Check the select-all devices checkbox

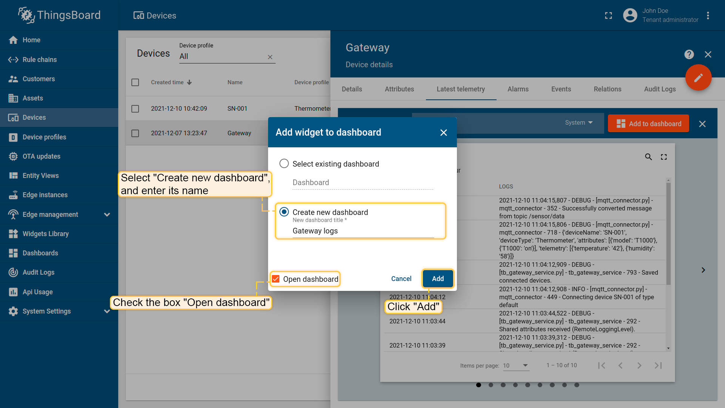(135, 82)
